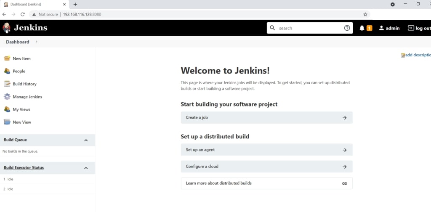Click the browser address bar URL
Screen dimensions: 431x212
point(82,14)
